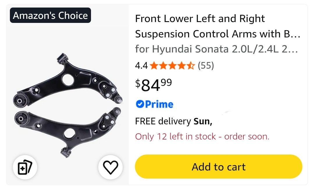Viewport: 314px width, 189px height.
Task: Click the star rating icons
Action: click(x=172, y=66)
